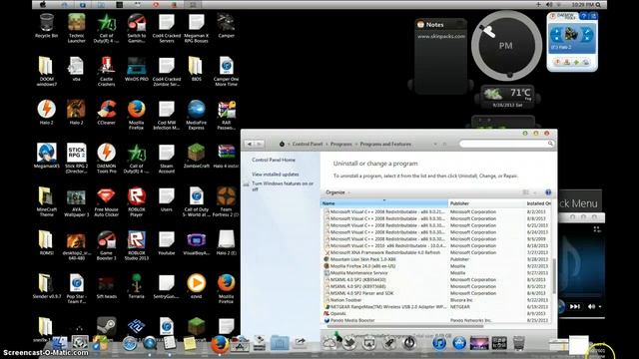Select the Castle Crashers desktop icon
The image size is (639, 359).
point(107,71)
